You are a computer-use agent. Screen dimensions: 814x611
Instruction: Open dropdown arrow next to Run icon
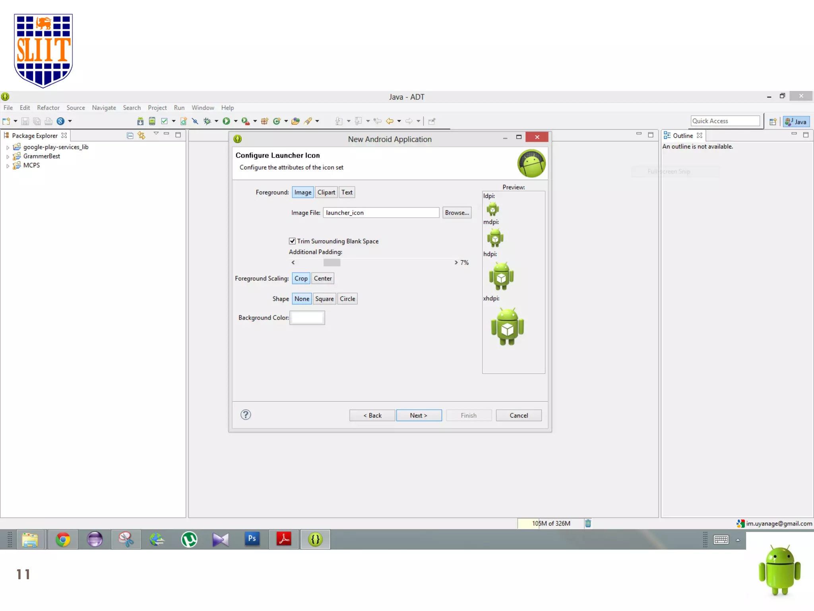click(x=236, y=121)
